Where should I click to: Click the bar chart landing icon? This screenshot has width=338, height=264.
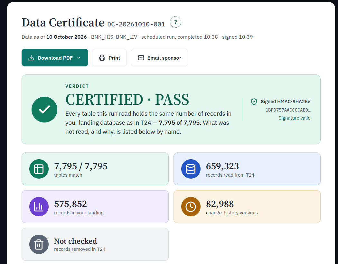tap(39, 207)
